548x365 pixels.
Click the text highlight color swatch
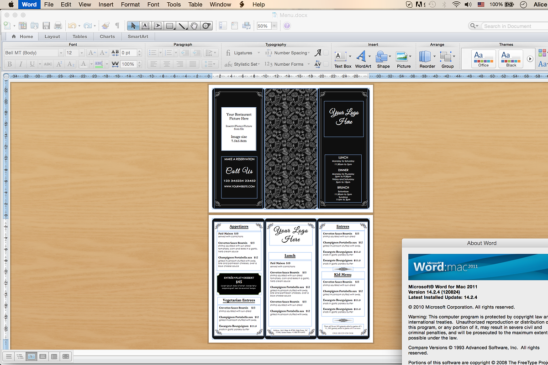point(99,64)
